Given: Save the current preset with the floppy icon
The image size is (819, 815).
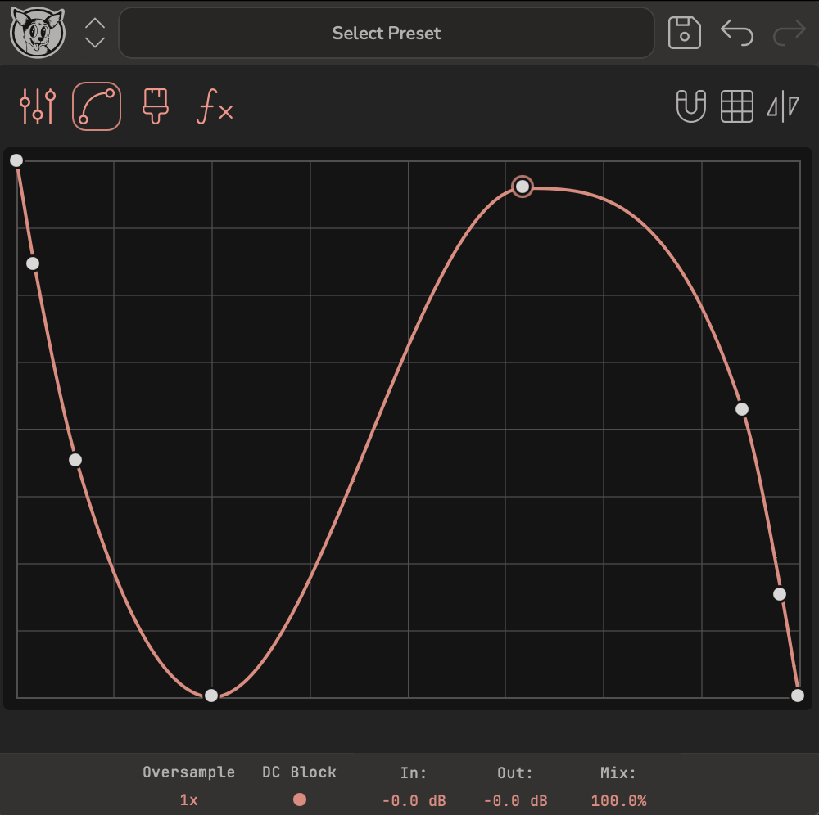Looking at the screenshot, I should coord(685,33).
